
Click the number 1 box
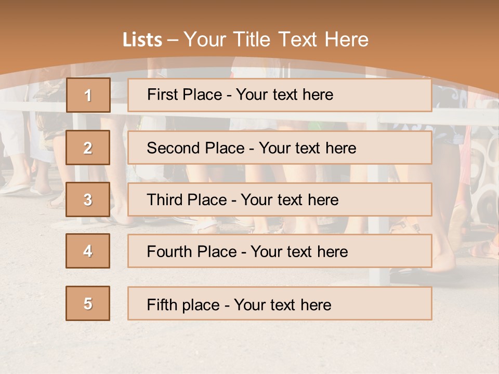tap(88, 95)
